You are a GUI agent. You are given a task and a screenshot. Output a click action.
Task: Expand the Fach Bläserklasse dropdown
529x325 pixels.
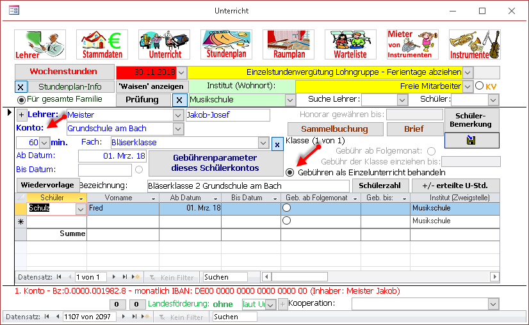click(264, 143)
